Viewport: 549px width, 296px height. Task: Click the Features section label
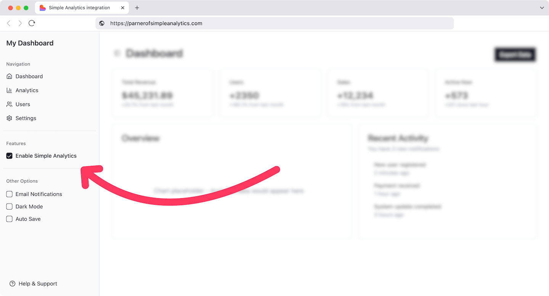pos(16,144)
